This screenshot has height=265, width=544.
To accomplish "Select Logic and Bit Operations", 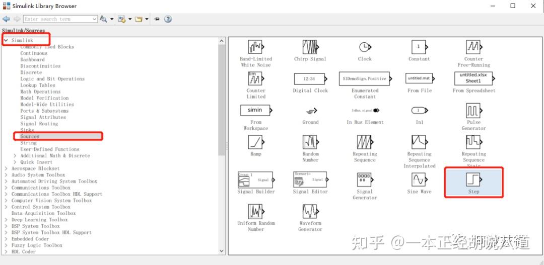I will click(x=52, y=78).
